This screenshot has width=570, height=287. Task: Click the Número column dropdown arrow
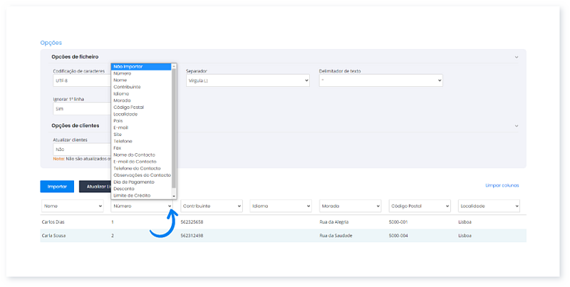(170, 206)
